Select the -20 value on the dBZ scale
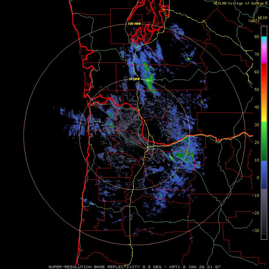The image size is (269, 269). pyautogui.click(x=256, y=213)
